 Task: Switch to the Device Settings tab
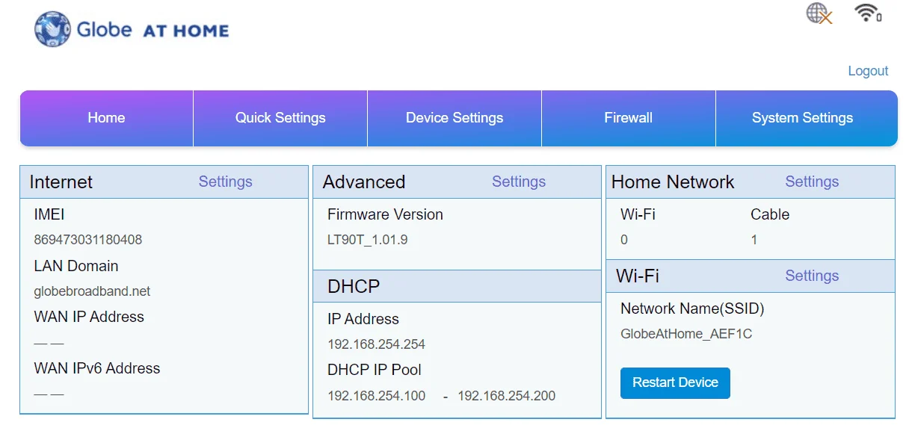455,118
